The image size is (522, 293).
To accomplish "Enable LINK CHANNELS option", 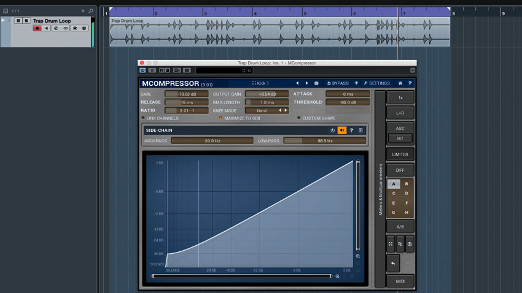I will click(160, 118).
